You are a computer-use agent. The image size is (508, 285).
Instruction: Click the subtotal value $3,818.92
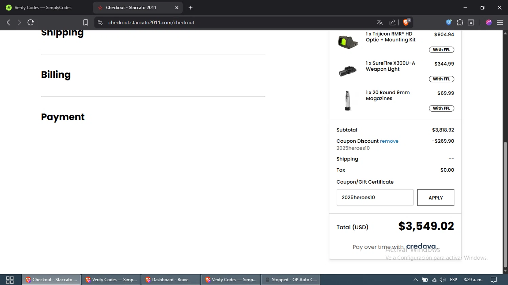tap(443, 130)
